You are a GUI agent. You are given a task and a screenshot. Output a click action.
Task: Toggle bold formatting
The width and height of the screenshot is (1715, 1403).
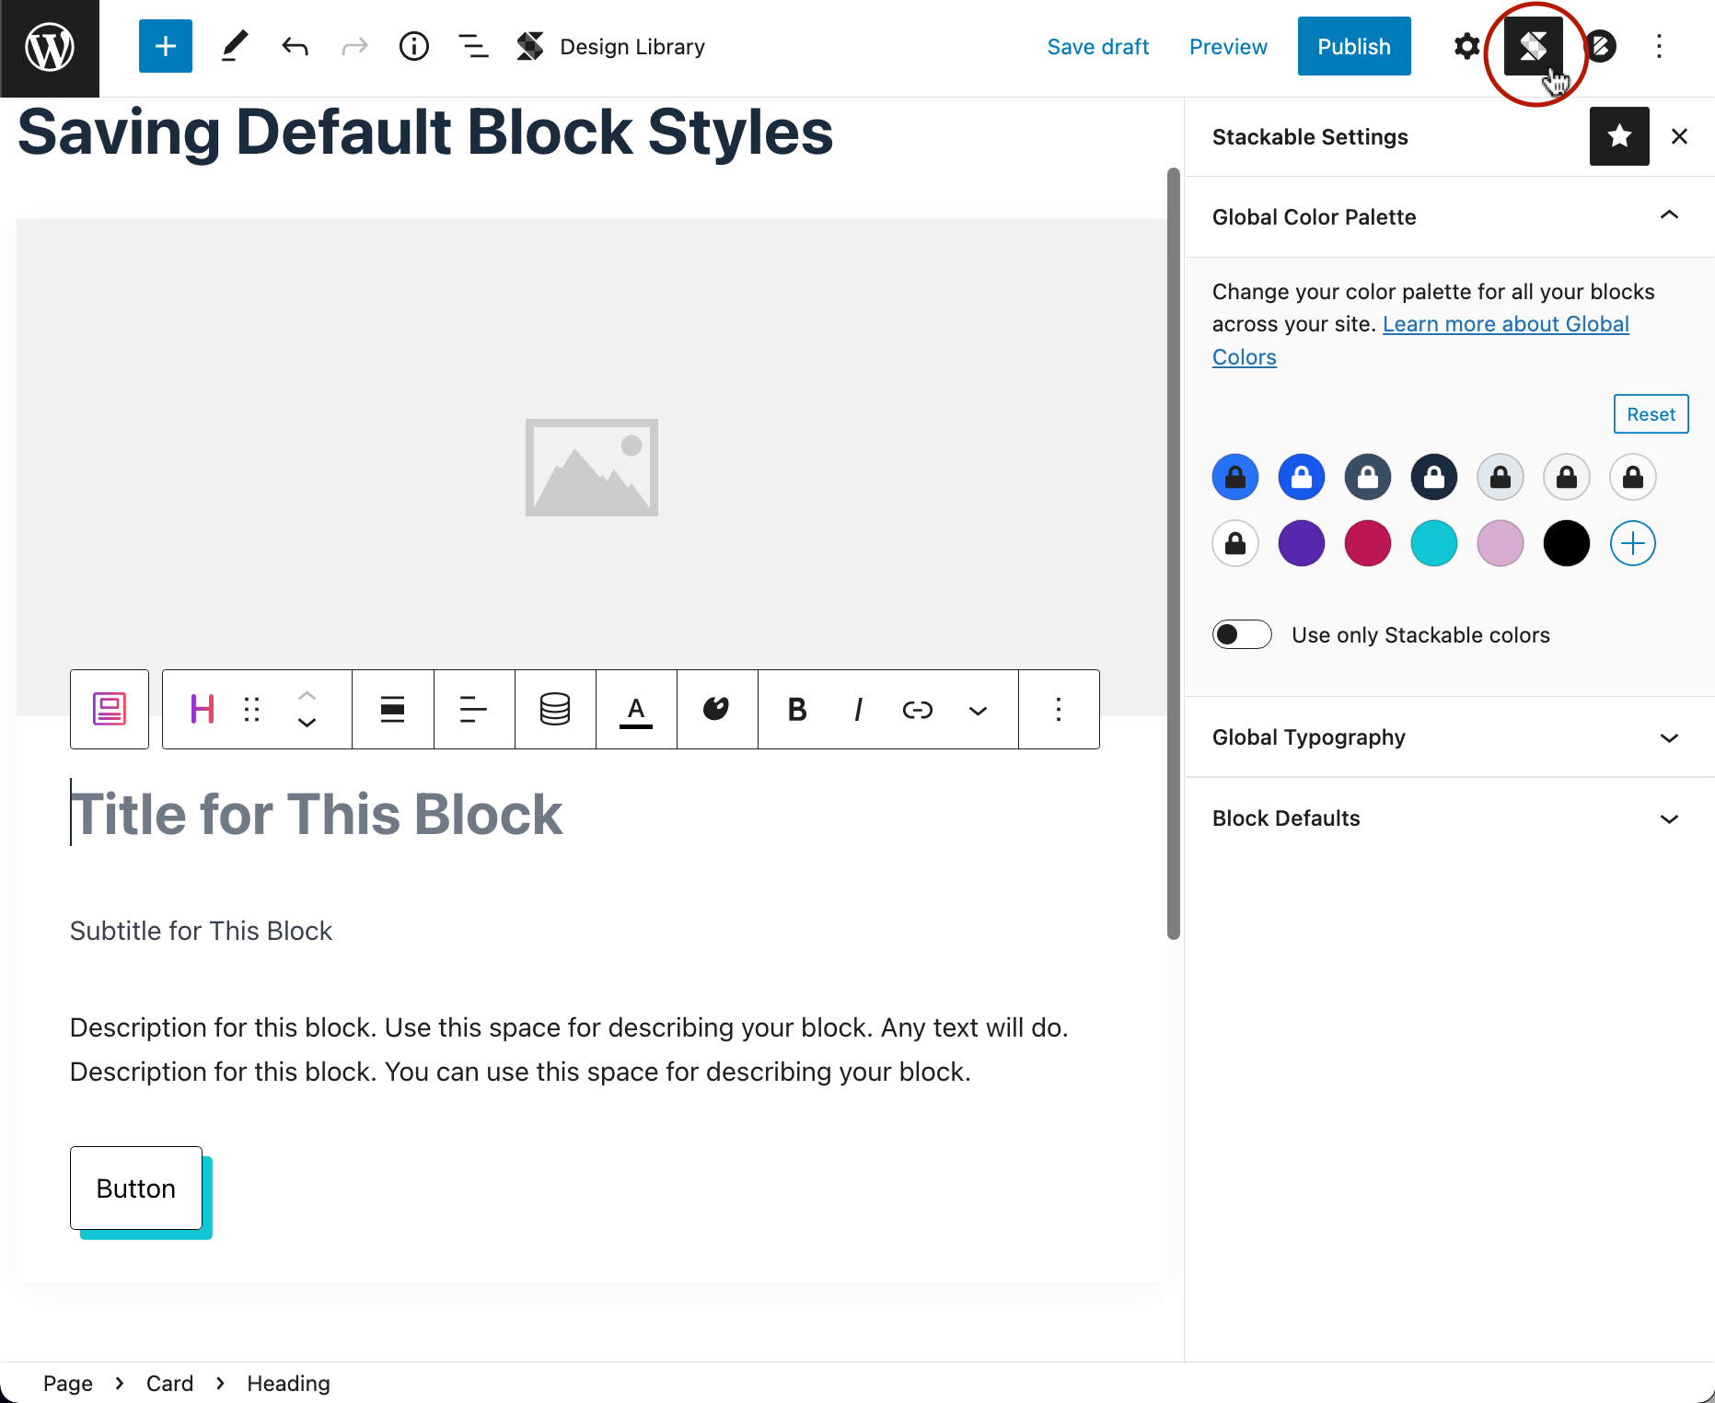(x=797, y=709)
